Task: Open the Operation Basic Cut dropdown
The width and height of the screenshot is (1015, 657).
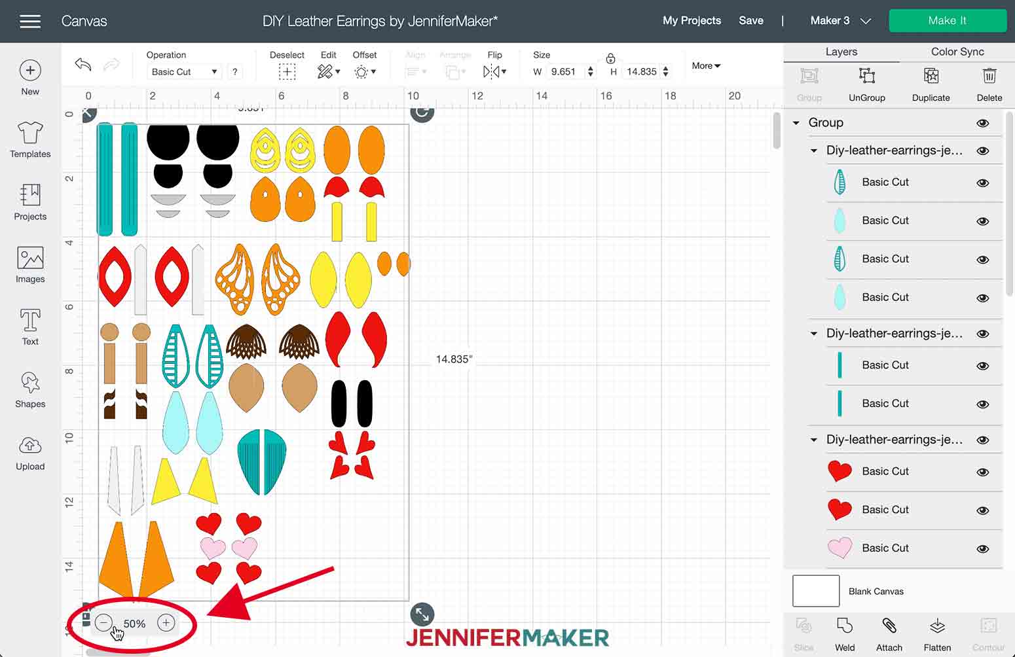Action: point(184,72)
